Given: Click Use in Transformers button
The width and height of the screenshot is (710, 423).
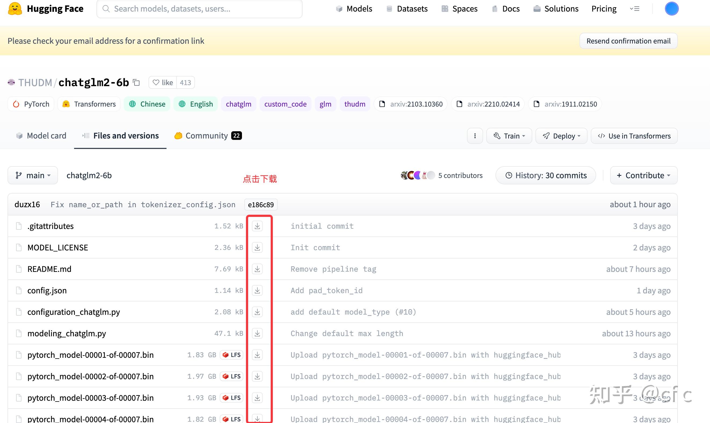Looking at the screenshot, I should click(634, 136).
